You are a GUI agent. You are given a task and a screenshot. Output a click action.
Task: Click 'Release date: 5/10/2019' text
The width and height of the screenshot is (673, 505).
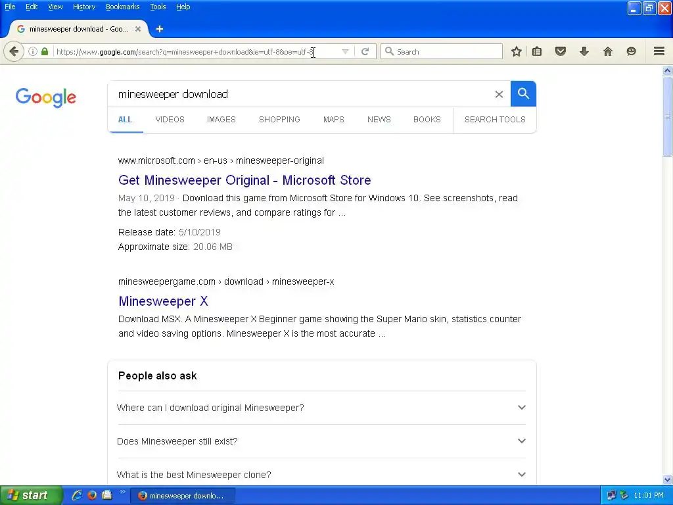[x=169, y=232]
